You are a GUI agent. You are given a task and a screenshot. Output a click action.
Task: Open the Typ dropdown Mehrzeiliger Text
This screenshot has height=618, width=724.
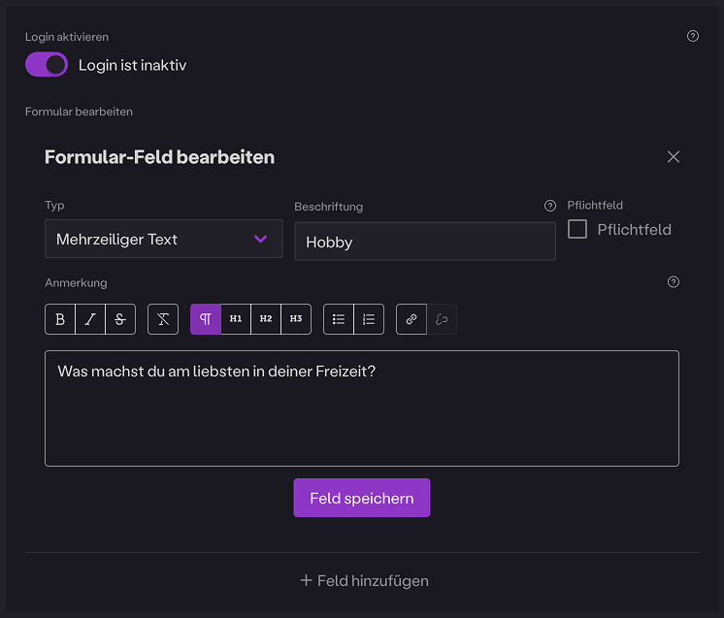coord(163,239)
